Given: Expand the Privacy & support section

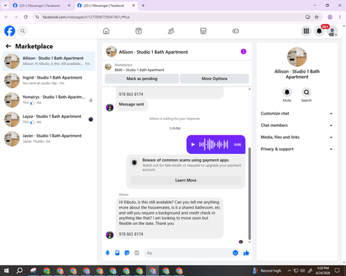Looking at the screenshot, I should click(297, 149).
